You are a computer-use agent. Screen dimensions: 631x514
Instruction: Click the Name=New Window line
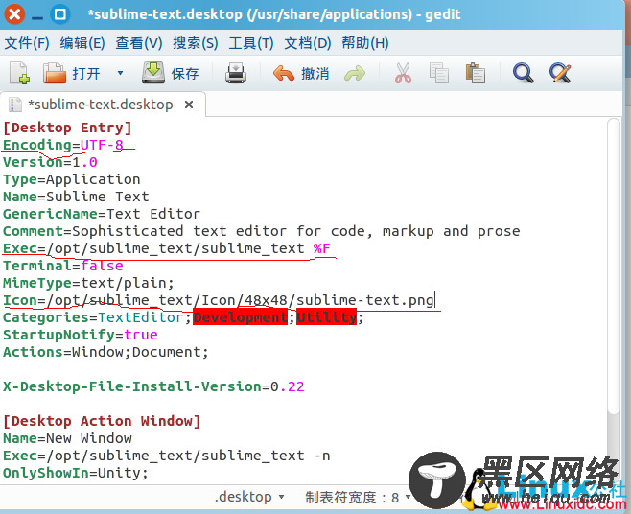pyautogui.click(x=67, y=438)
